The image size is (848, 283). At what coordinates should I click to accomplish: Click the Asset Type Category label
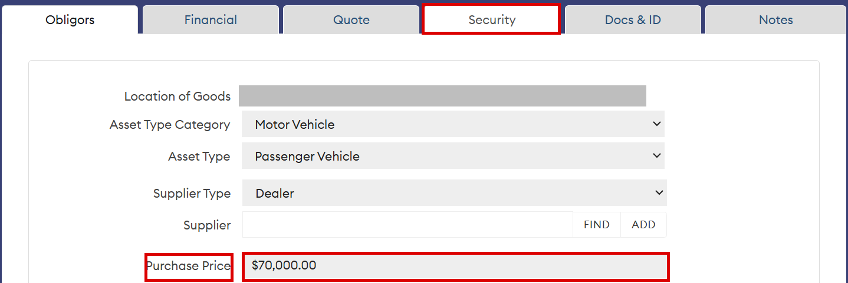170,125
